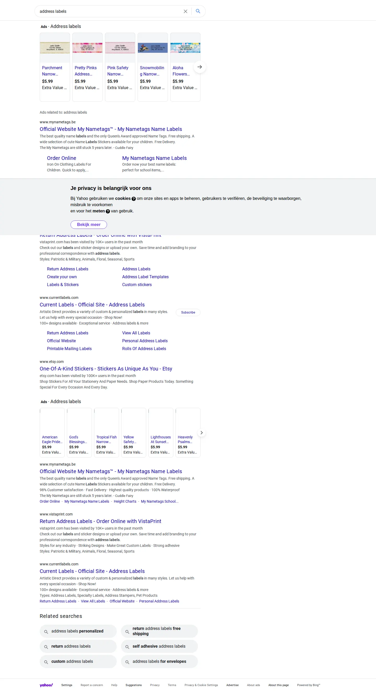
Task: Advance lower product carousel chevron
Action: coord(202,433)
